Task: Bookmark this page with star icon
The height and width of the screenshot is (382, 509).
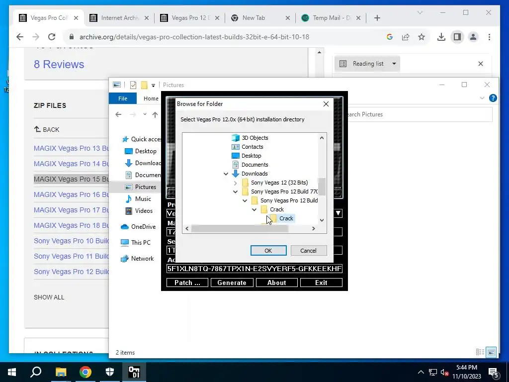Action: pyautogui.click(x=422, y=37)
